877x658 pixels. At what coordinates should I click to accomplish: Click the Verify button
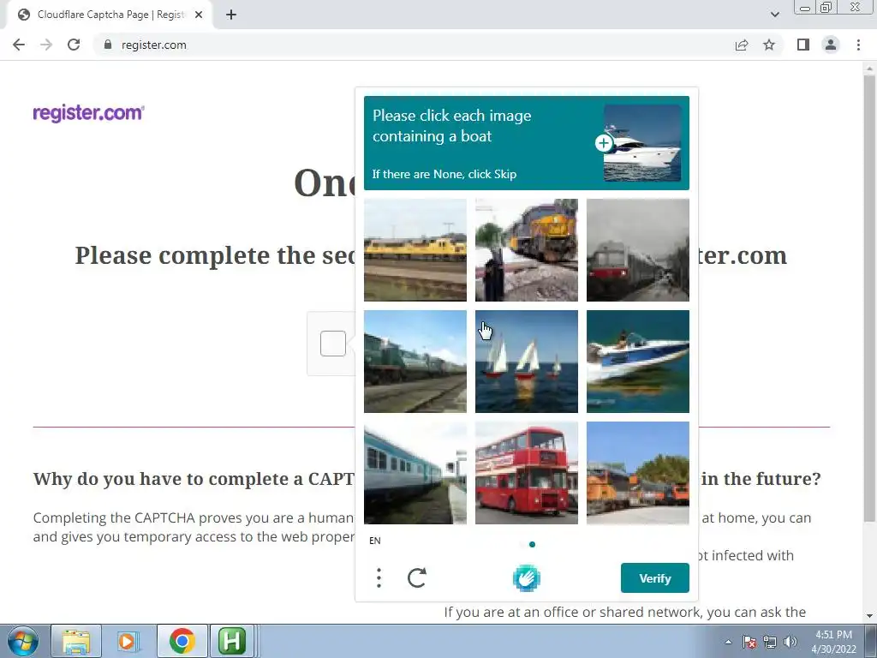(655, 578)
